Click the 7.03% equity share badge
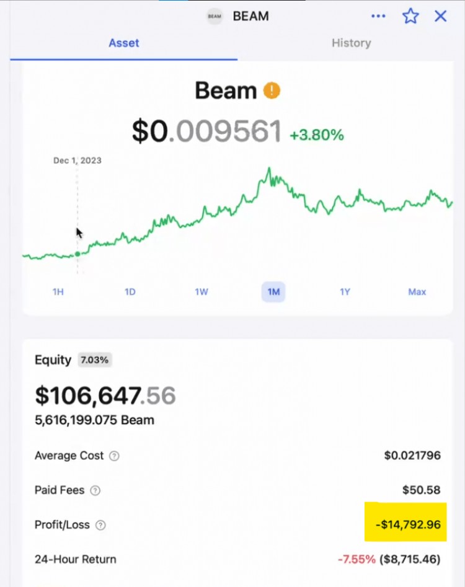 (x=95, y=360)
